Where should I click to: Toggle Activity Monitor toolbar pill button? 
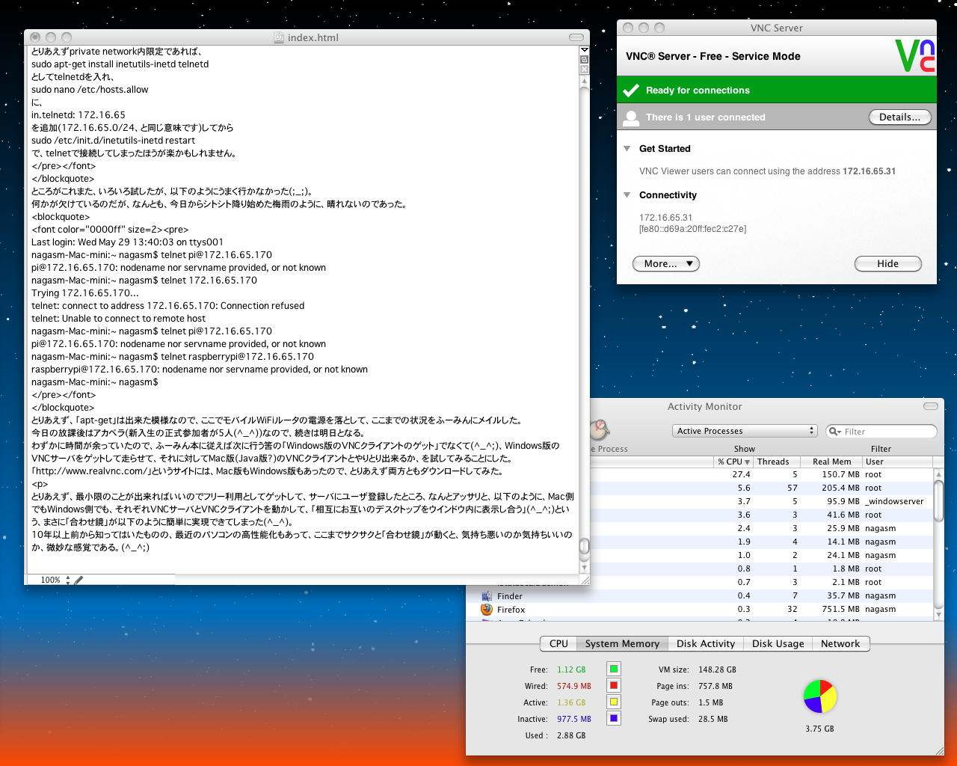click(x=930, y=406)
